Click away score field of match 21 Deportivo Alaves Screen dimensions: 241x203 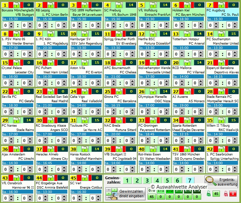pos(229,83)
